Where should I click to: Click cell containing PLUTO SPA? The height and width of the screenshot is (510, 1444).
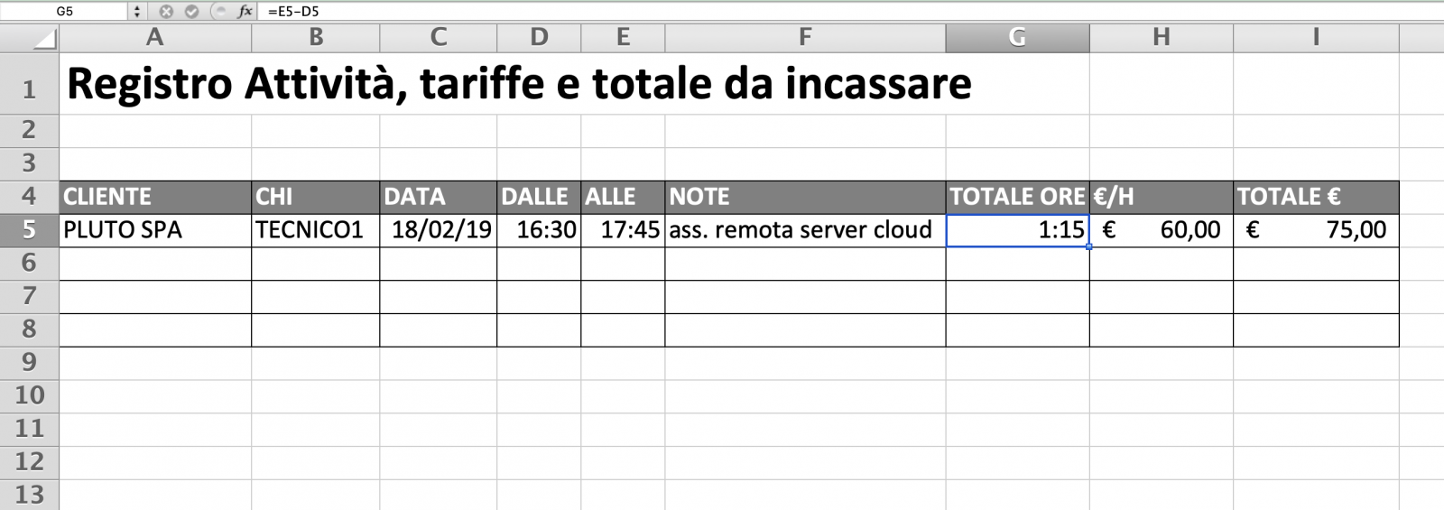pyautogui.click(x=155, y=230)
